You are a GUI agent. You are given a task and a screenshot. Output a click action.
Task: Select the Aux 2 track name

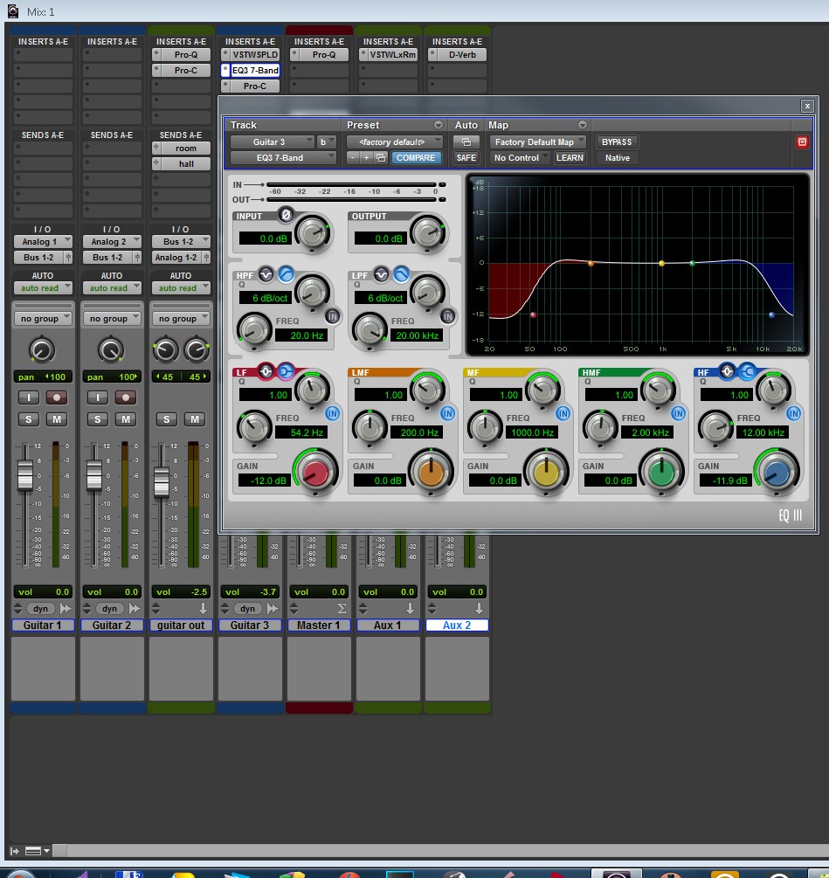(x=457, y=625)
